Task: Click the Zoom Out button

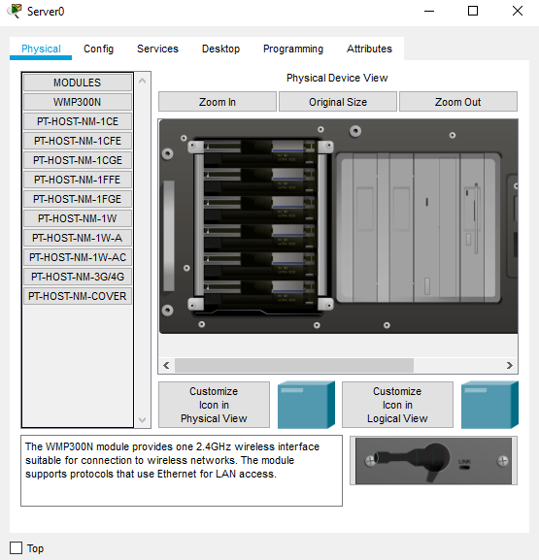Action: pos(457,102)
